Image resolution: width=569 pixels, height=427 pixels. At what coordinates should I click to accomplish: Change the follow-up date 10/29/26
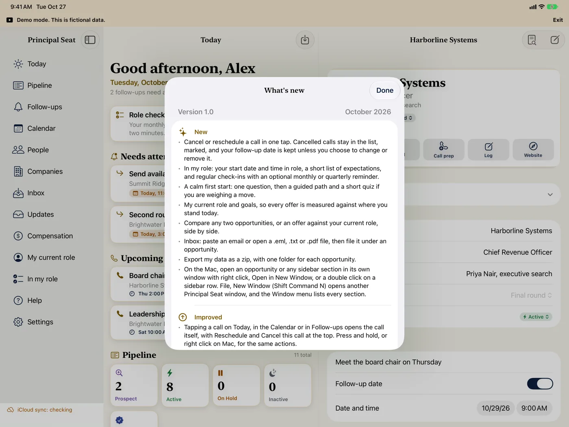pos(495,408)
